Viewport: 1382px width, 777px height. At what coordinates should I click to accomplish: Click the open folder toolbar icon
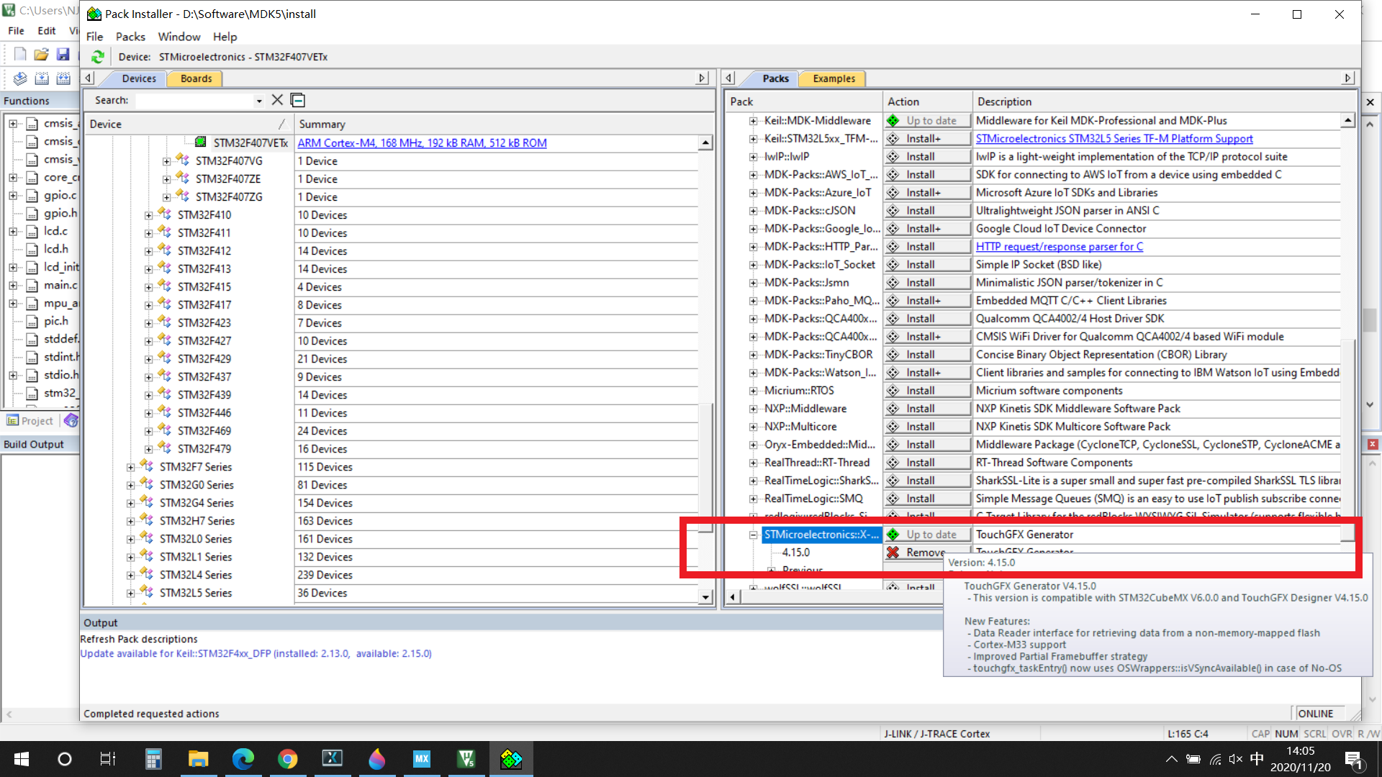coord(41,55)
